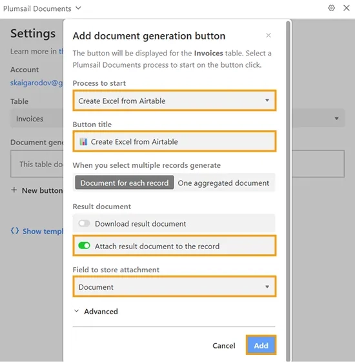The height and width of the screenshot is (362, 355).
Task: Click the Show templates link icon
Action: (15, 230)
